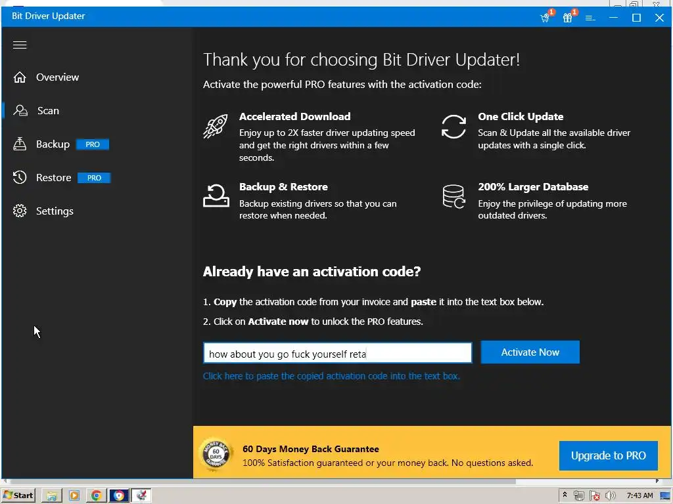Click the horizontal scrollbar at window bottom

click(262, 481)
